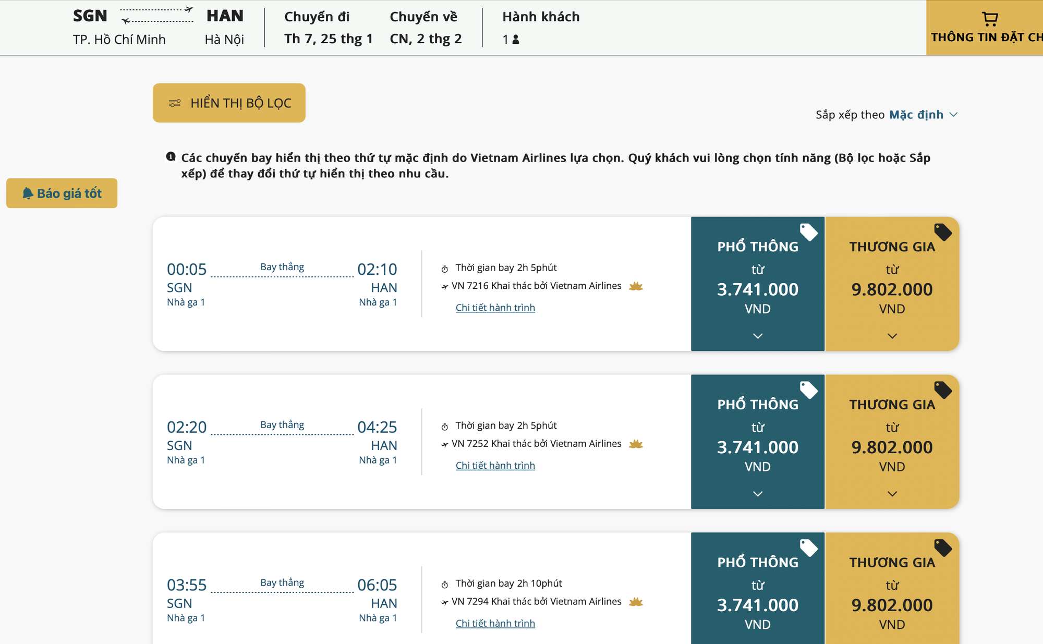
Task: Click the Báo giá tốt button
Action: [62, 193]
